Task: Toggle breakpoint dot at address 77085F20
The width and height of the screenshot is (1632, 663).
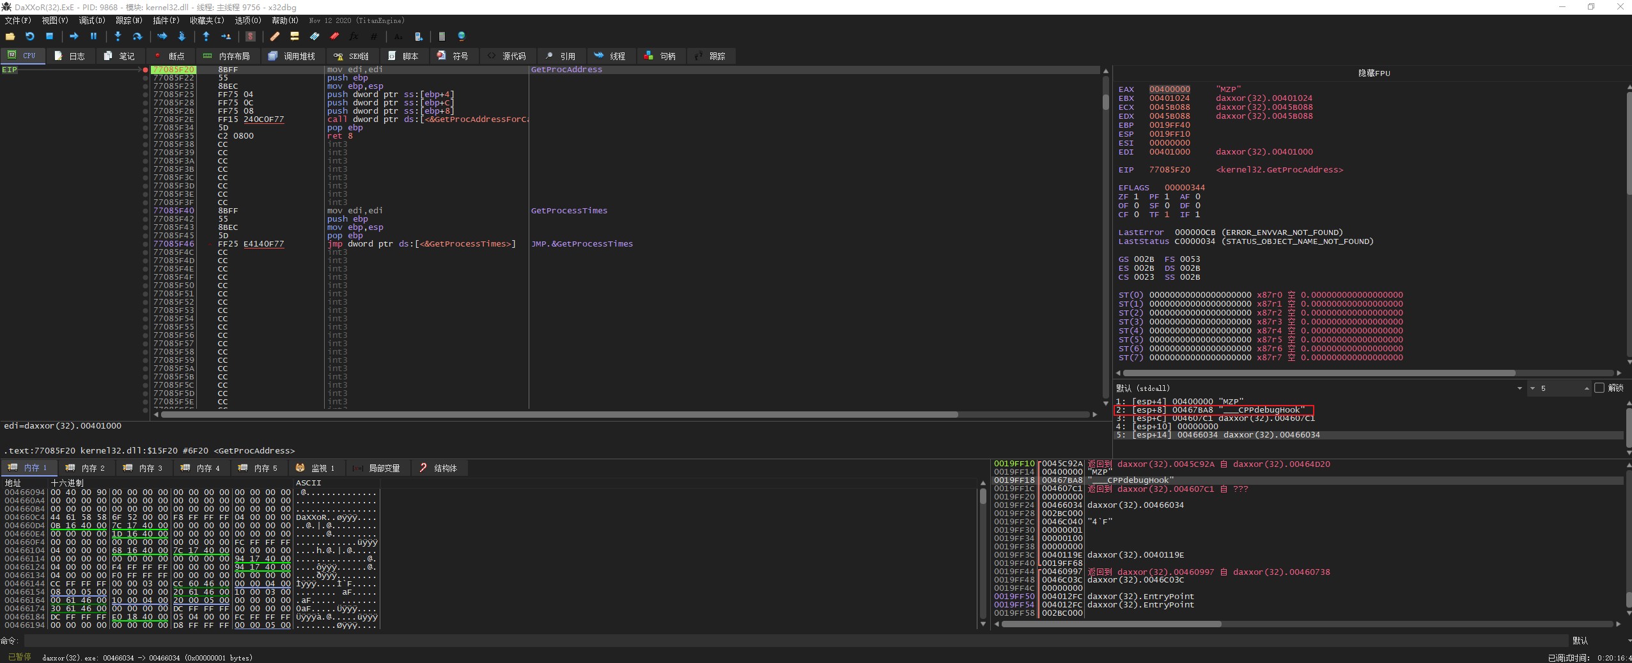Action: (x=146, y=70)
